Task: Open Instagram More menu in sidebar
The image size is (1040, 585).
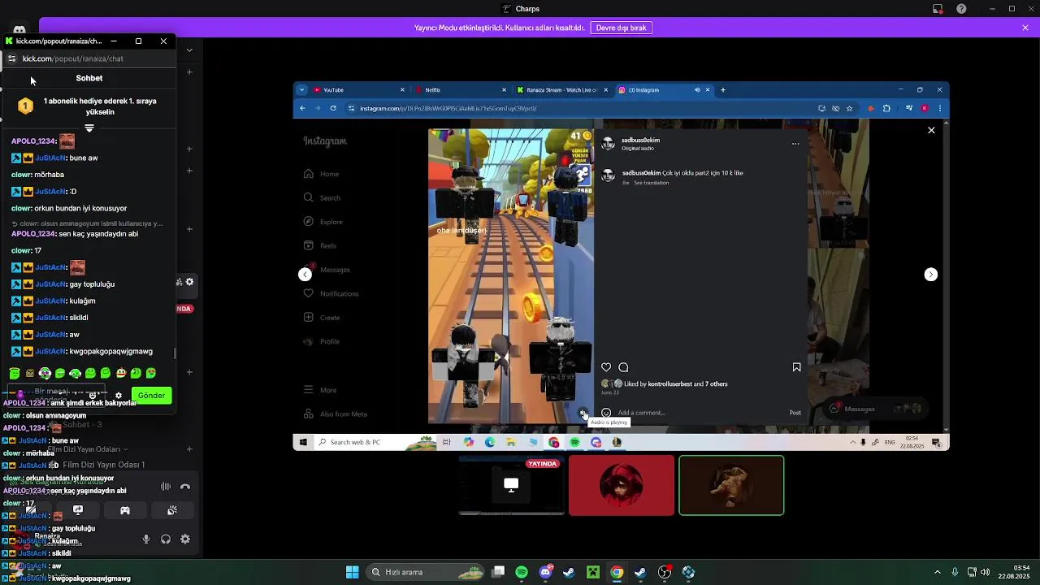Action: click(320, 390)
